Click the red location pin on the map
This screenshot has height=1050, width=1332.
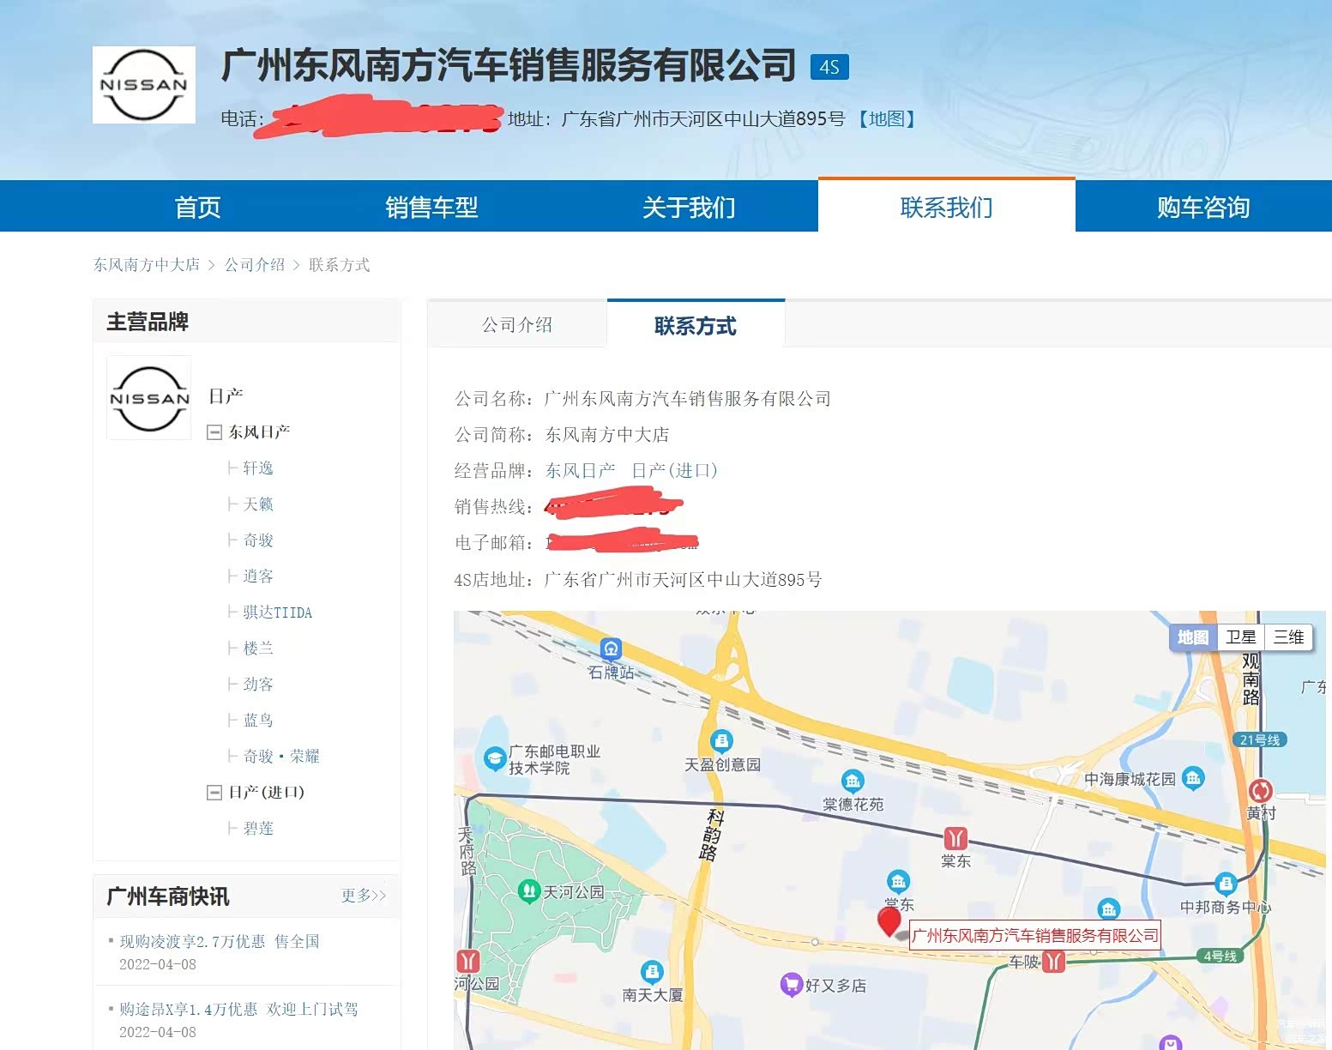click(889, 920)
